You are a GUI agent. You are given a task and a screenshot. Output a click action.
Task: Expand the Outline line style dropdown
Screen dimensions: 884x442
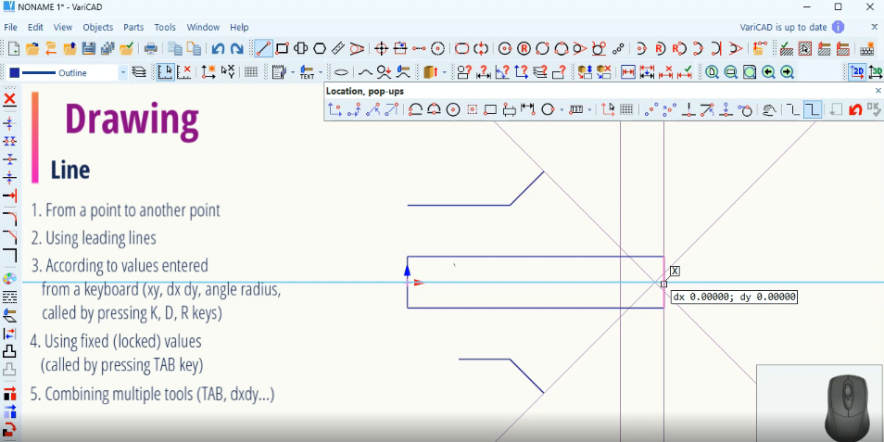point(122,72)
